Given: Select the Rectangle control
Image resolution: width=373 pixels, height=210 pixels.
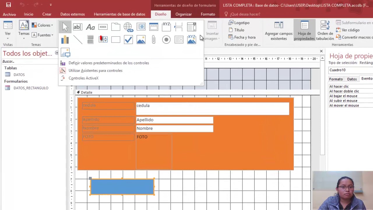Looking at the screenshot, I should tap(116, 39).
